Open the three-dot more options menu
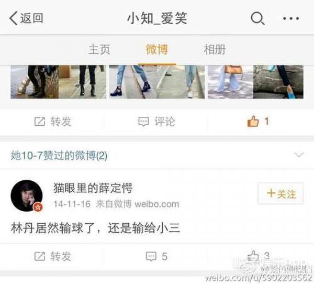The height and width of the screenshot is (284, 314). point(291,18)
